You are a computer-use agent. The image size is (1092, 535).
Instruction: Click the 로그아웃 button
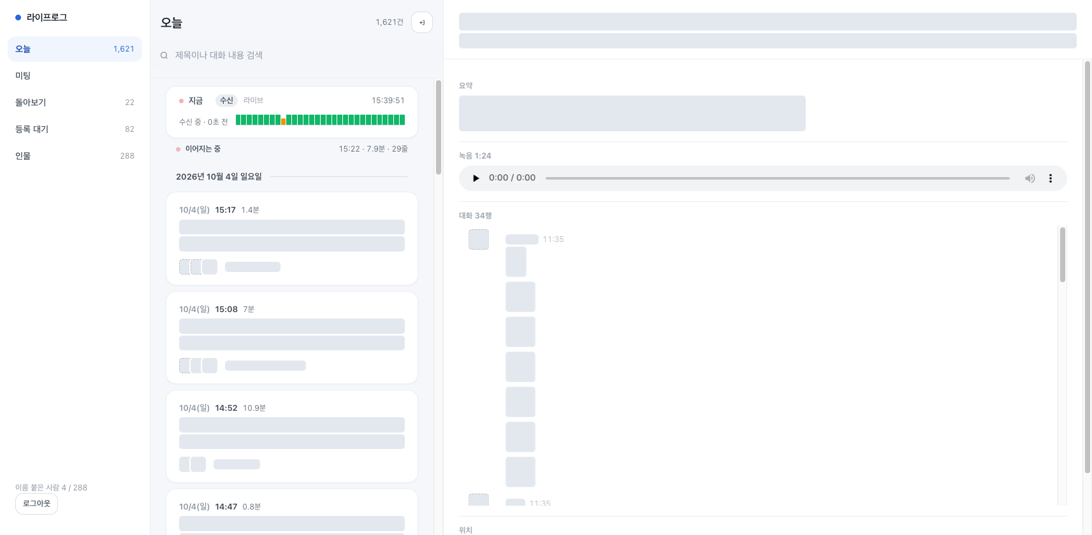[36, 504]
